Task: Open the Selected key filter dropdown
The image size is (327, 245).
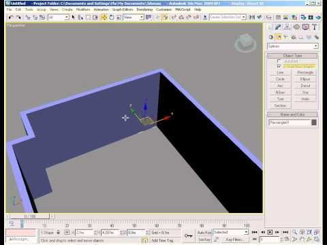Action: coord(230,232)
